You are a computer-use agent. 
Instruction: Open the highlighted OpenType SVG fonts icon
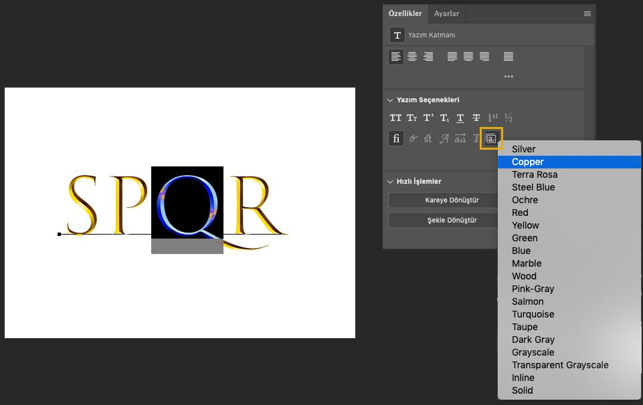click(x=492, y=138)
